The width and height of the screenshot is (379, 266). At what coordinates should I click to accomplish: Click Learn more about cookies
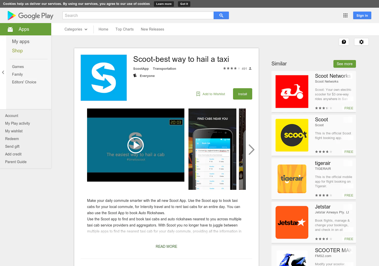point(164,4)
